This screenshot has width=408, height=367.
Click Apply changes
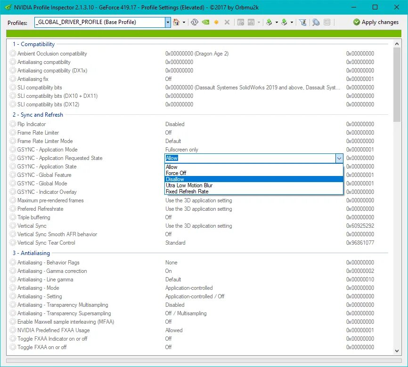coord(376,22)
